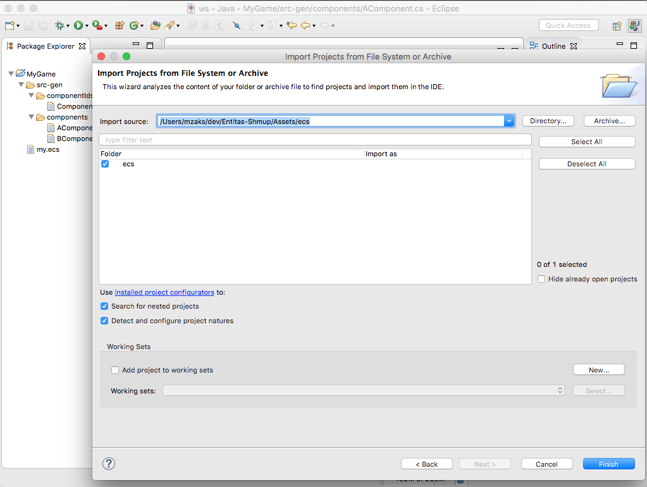Click the Forward navigation arrow icon
The image size is (647, 487).
[x=324, y=25]
